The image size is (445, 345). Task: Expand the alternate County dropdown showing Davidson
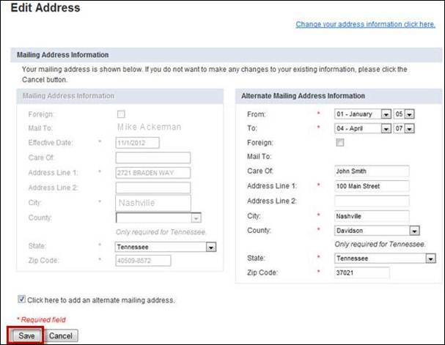tap(377, 231)
